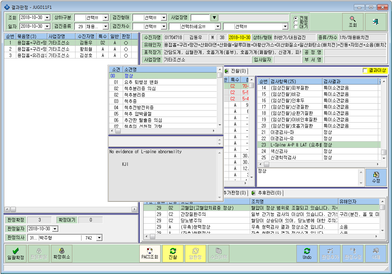Viewport: 392px width, 274px height.
Task: Click the 수정 edit icon button
Action: click(376, 178)
